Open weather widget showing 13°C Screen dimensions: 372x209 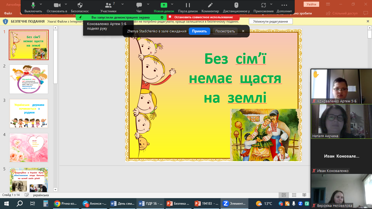[x=264, y=203]
